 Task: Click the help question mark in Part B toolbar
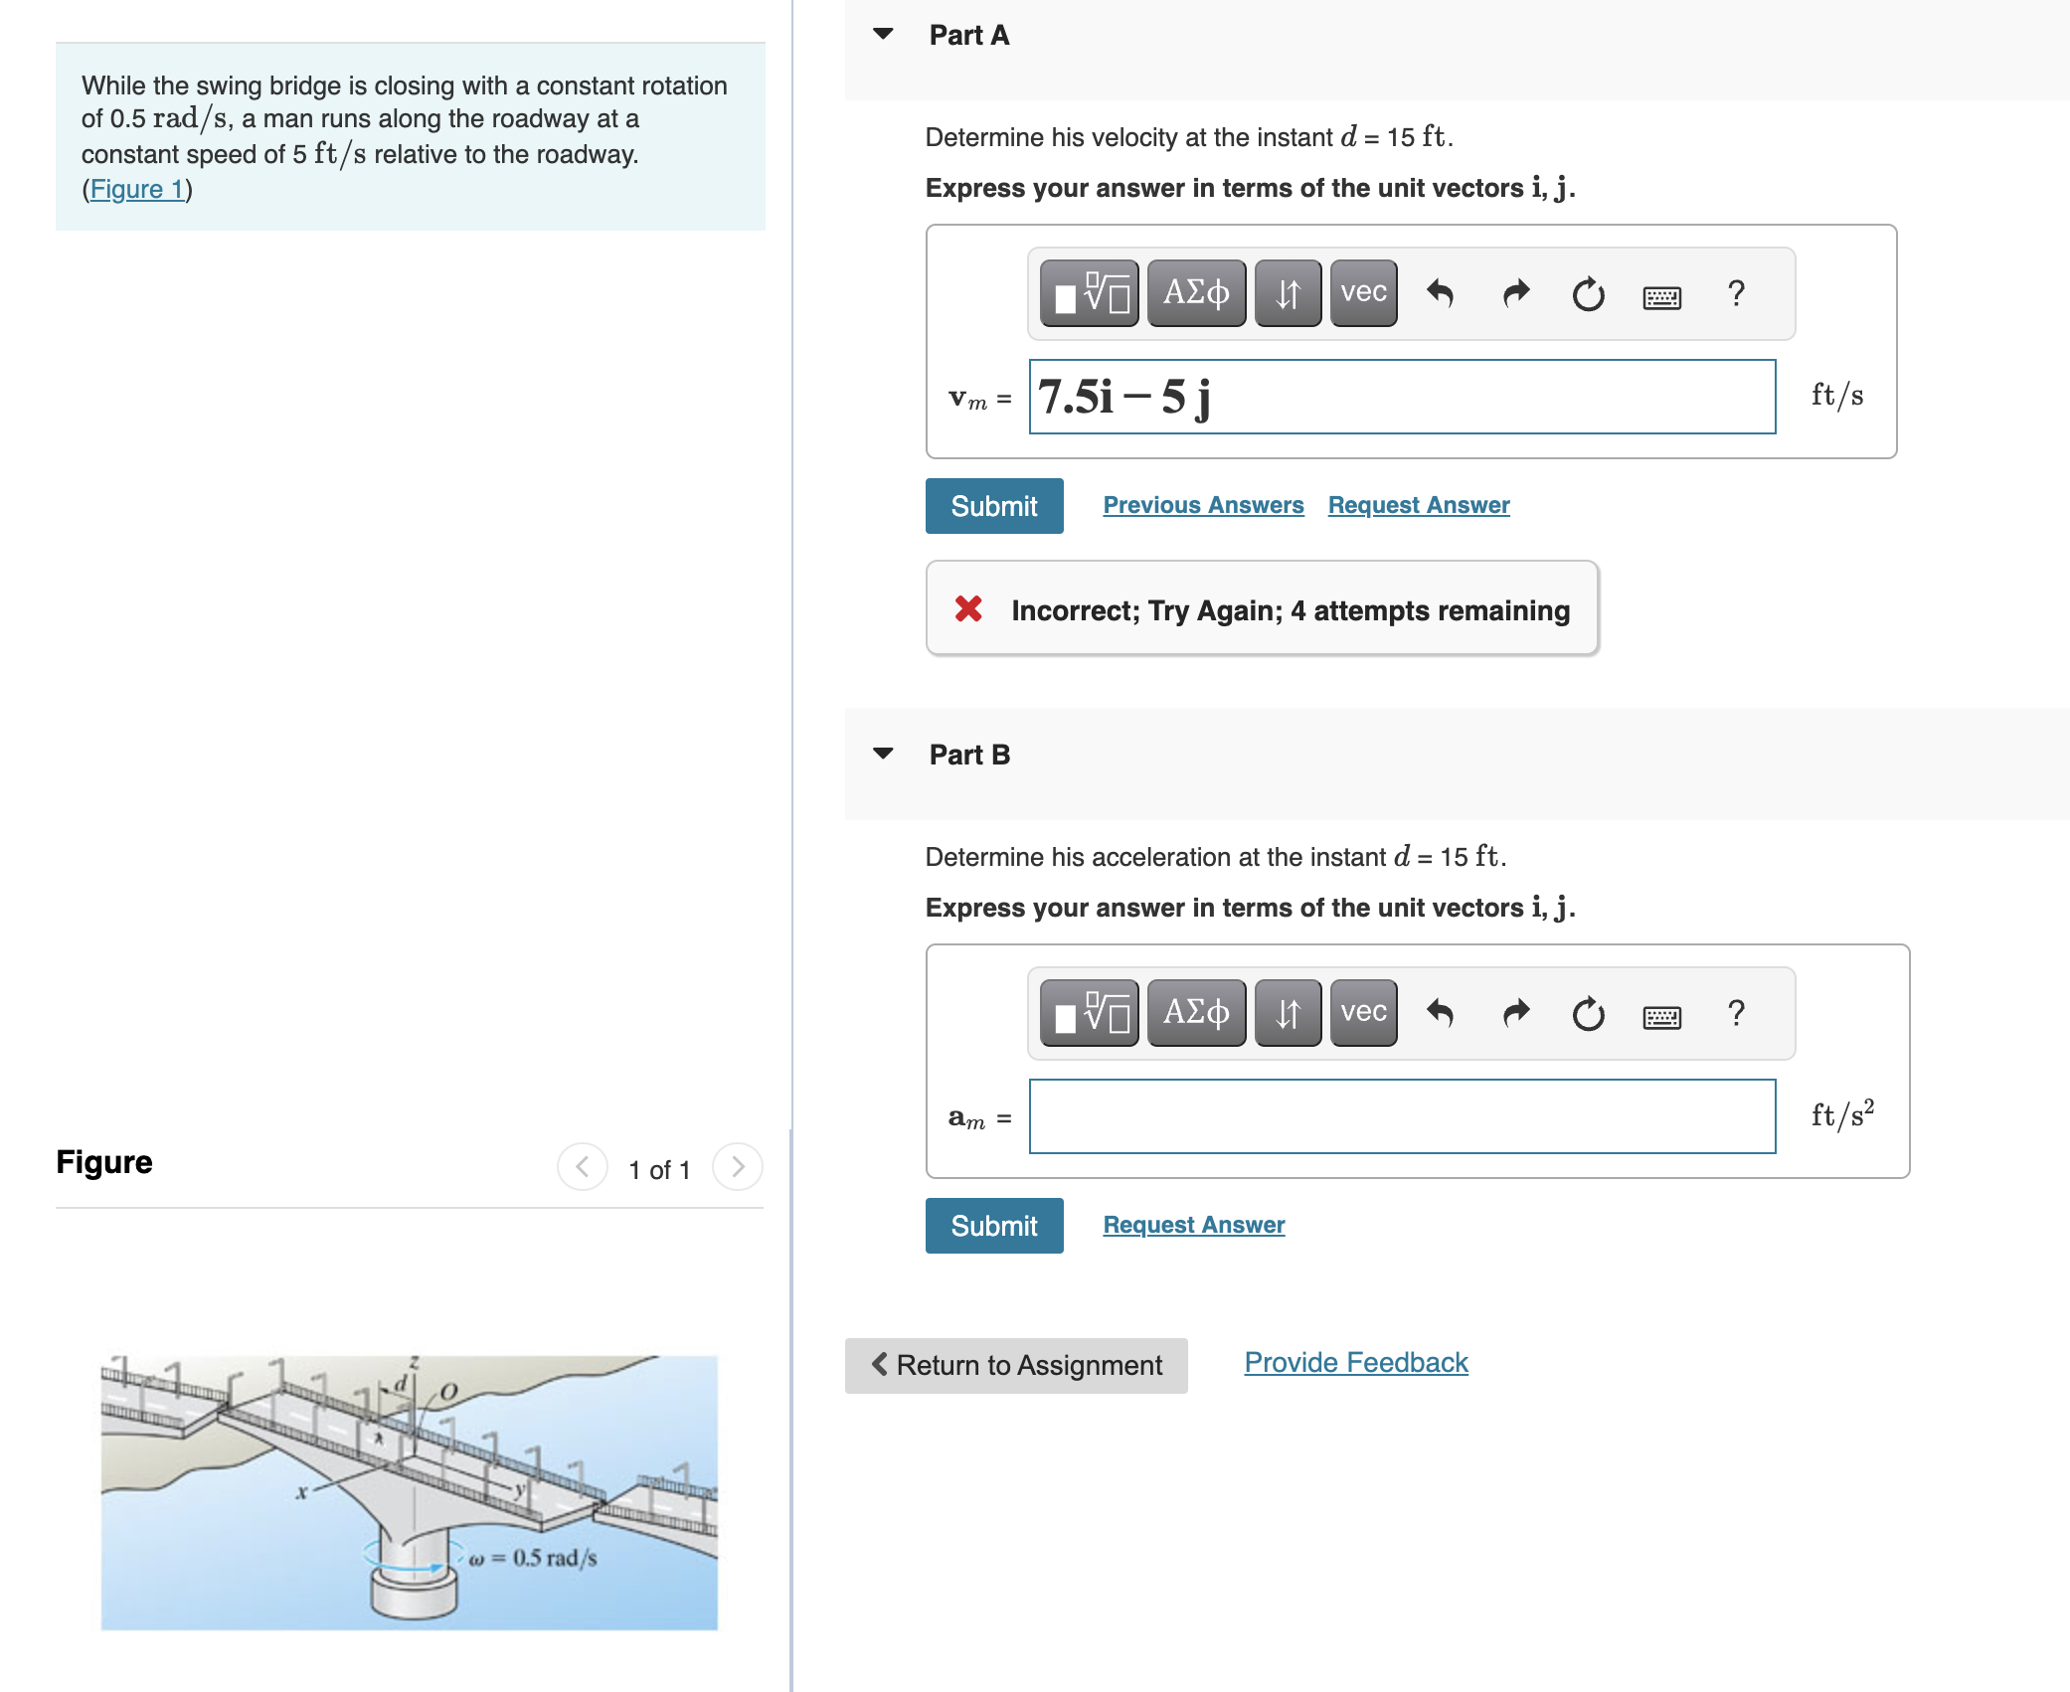[x=1736, y=1013]
